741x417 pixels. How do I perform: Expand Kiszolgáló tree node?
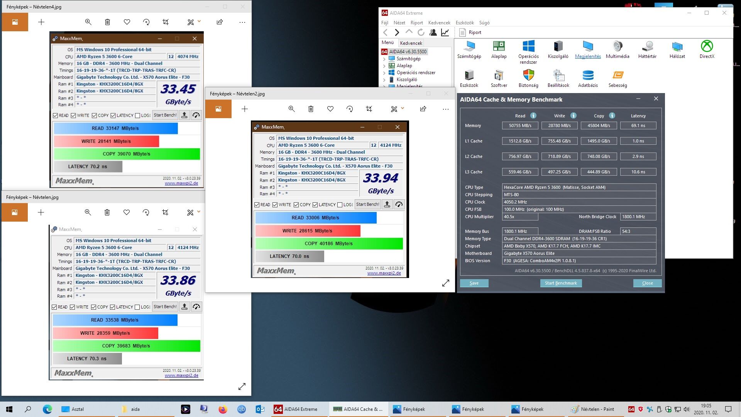[x=384, y=80]
